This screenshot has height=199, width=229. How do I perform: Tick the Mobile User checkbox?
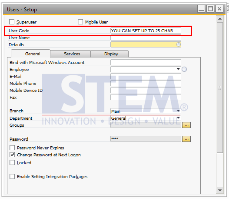80,22
